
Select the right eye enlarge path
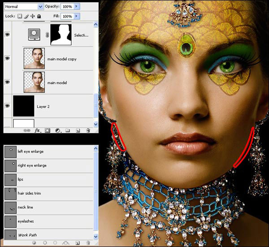48,166
